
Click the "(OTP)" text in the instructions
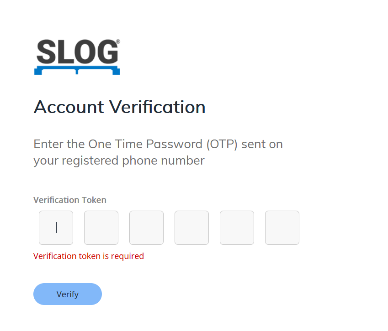click(222, 144)
